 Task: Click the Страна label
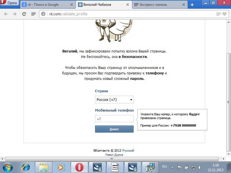click(x=101, y=91)
